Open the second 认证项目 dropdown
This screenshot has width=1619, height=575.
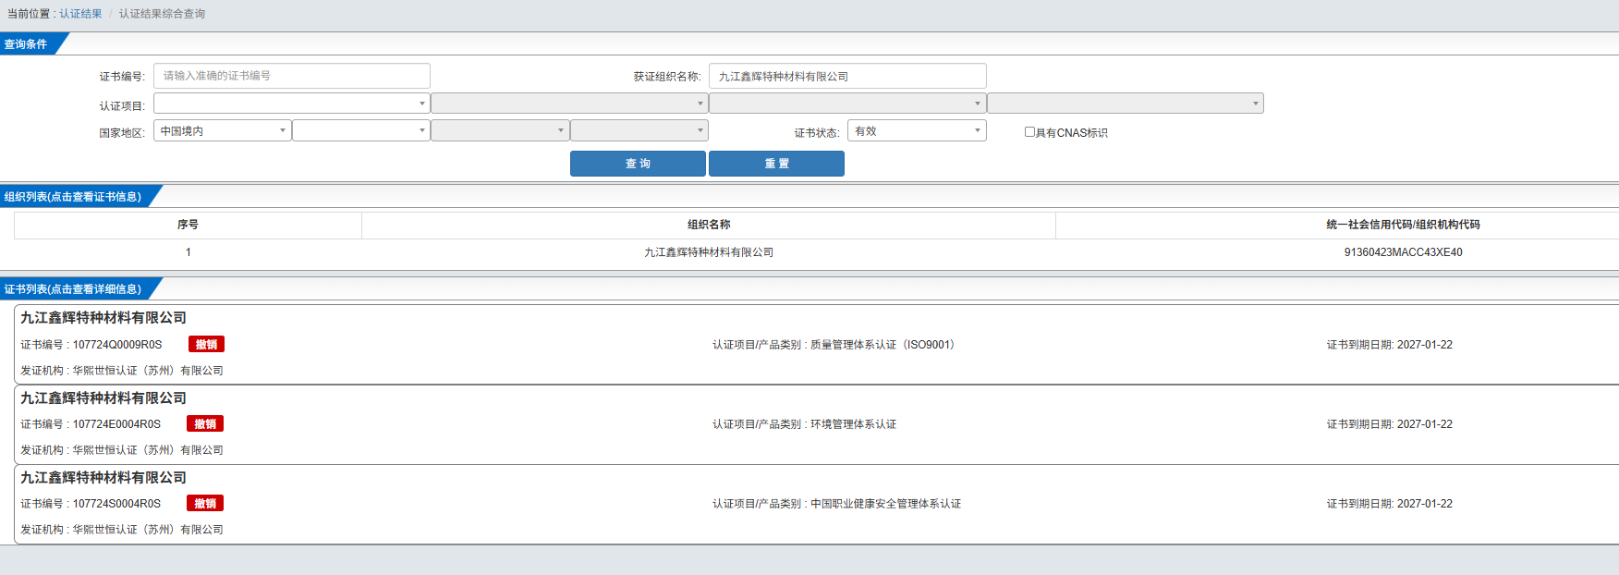(x=569, y=104)
